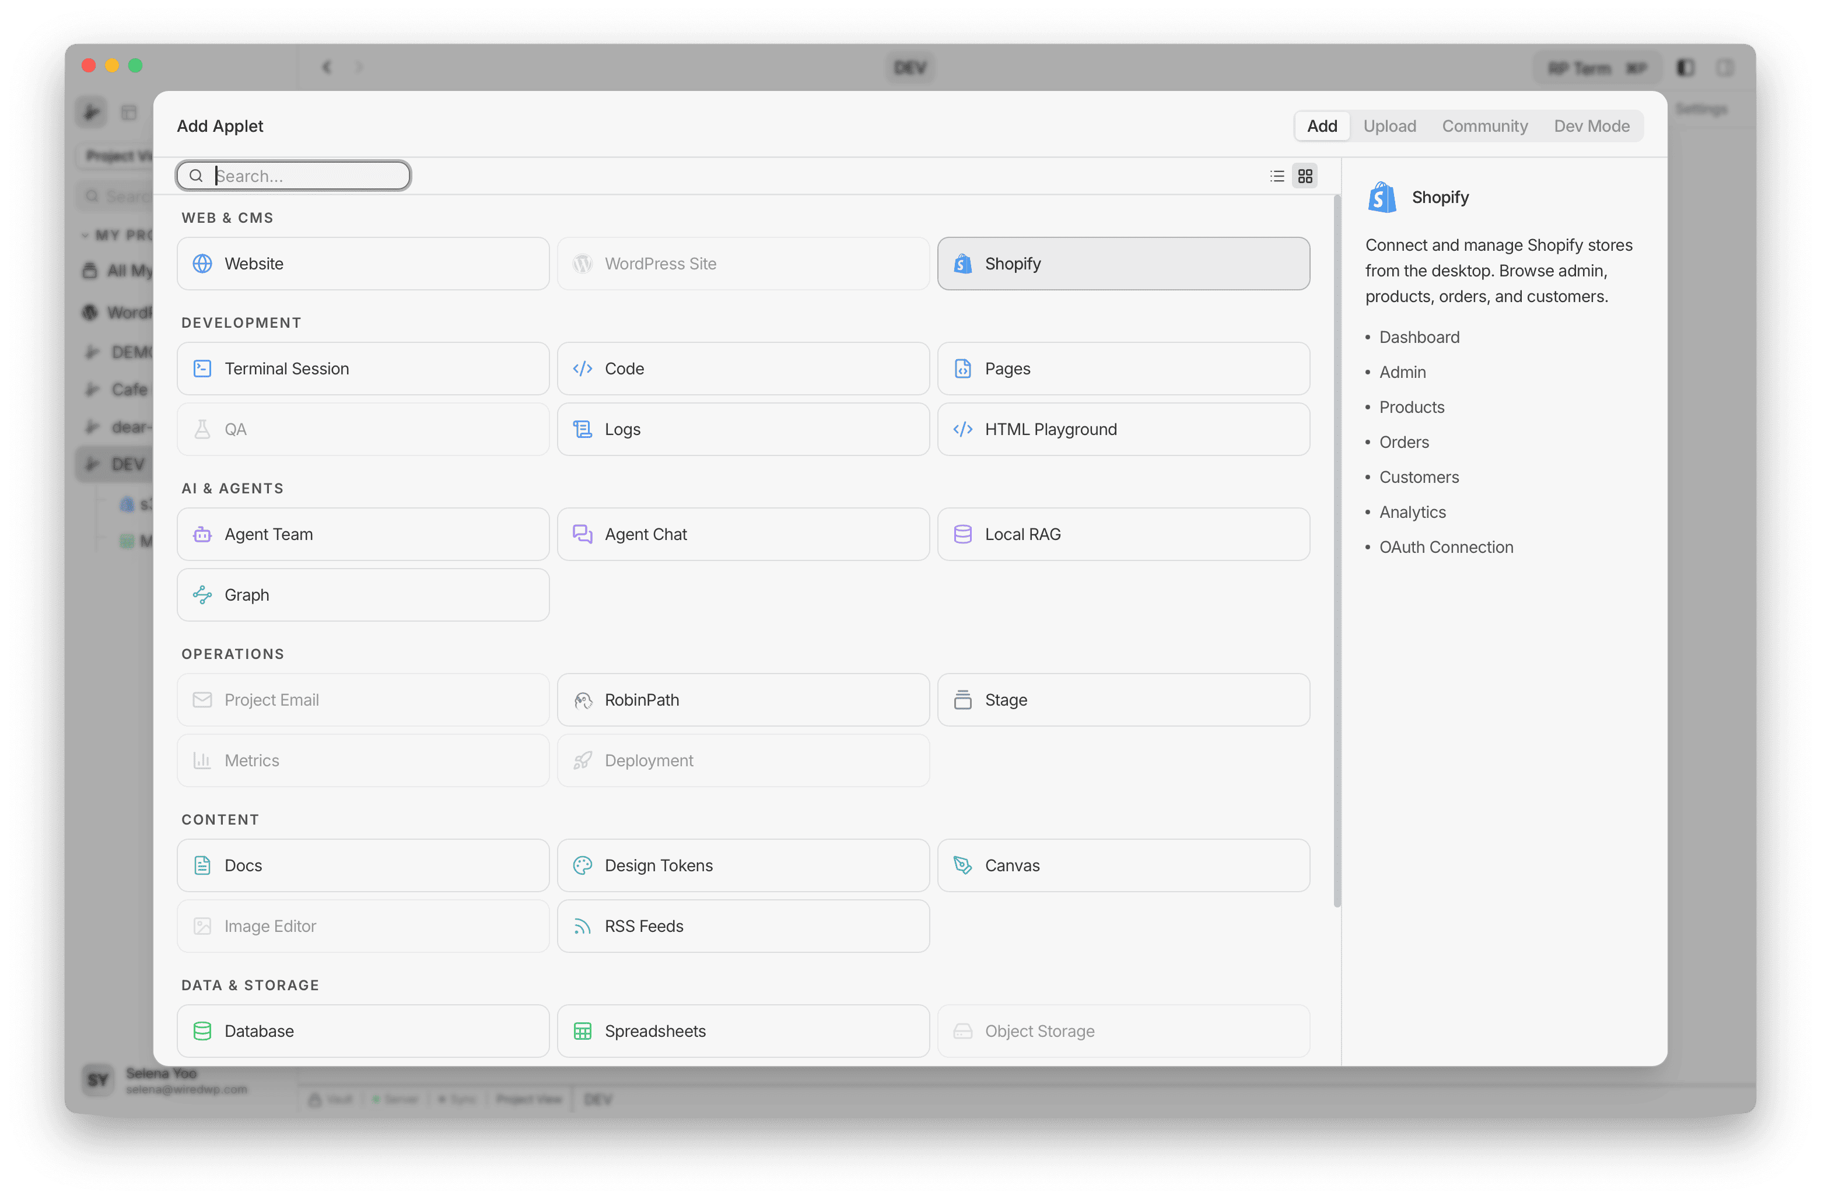The image size is (1821, 1199).
Task: Select the Canvas applet
Action: point(1122,865)
